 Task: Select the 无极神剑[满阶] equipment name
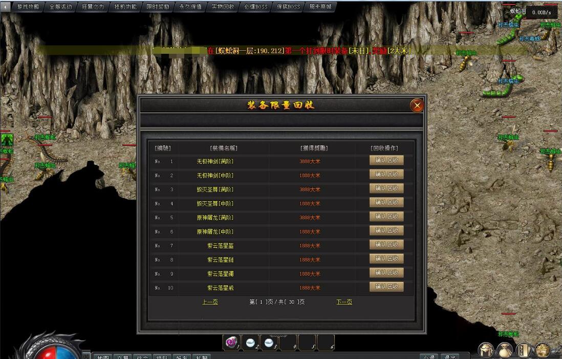click(x=215, y=161)
